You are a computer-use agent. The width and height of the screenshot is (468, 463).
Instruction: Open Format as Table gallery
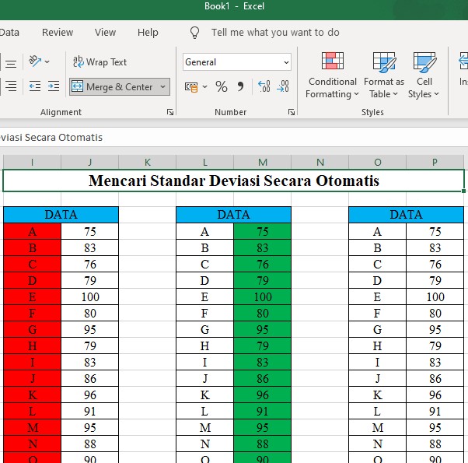click(384, 75)
